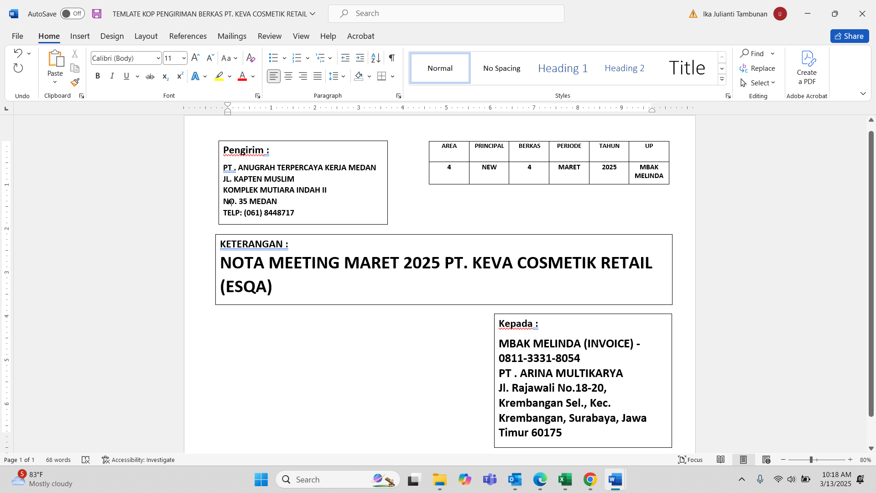Image resolution: width=876 pixels, height=493 pixels.
Task: Toggle Superscript formatting
Action: coord(180,76)
